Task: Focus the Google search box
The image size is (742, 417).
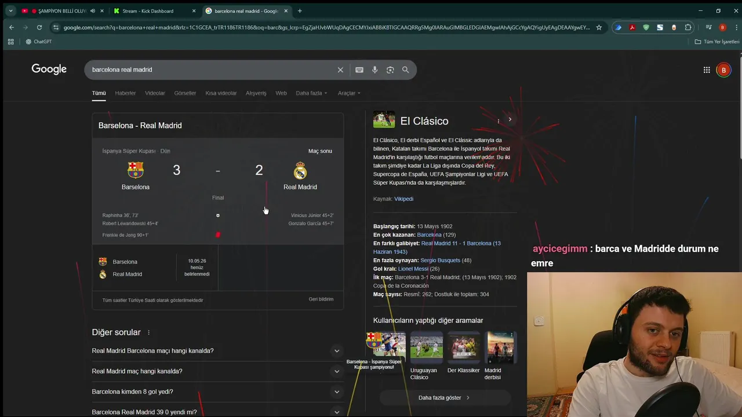Action: [x=212, y=69]
